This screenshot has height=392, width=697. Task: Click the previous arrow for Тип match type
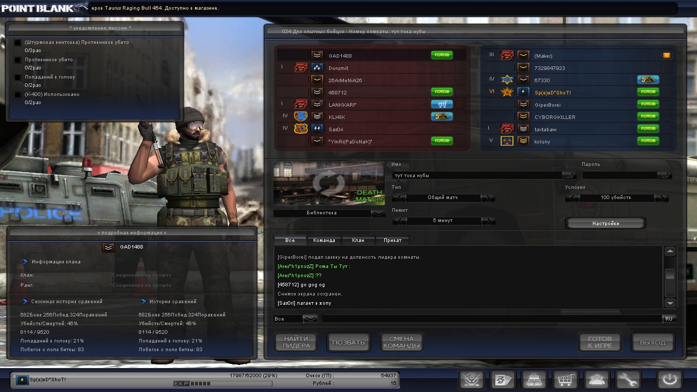tap(399, 198)
